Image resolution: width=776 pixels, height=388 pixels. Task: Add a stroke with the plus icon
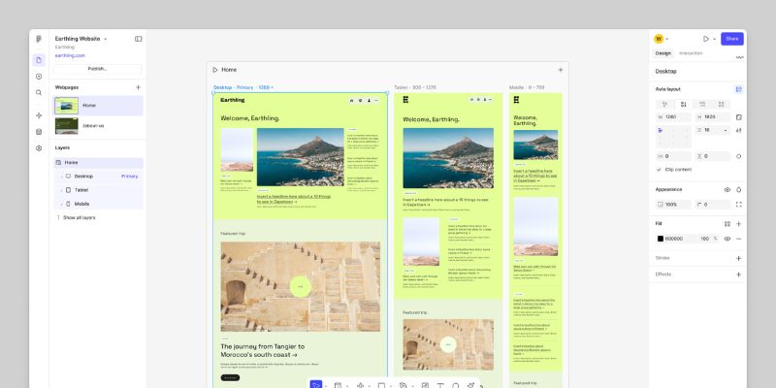[738, 258]
